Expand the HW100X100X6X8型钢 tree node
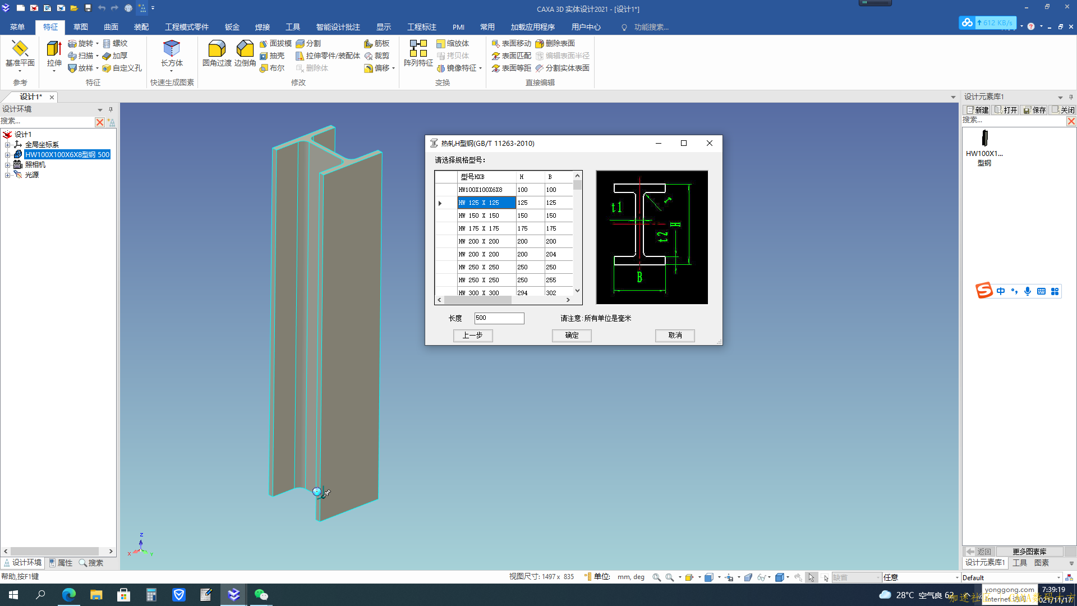Screen dimensions: 1077x606 pyautogui.click(x=8, y=155)
